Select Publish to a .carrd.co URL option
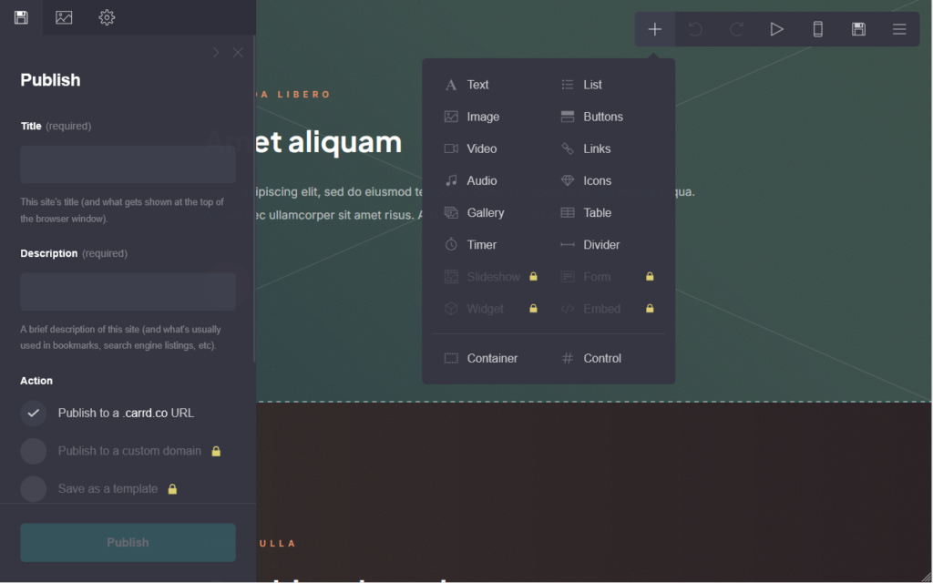The width and height of the screenshot is (933, 583). pos(108,413)
